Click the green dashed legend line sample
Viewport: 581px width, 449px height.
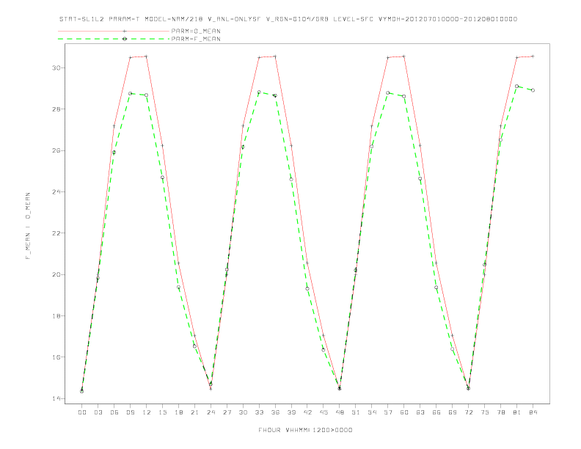point(114,39)
